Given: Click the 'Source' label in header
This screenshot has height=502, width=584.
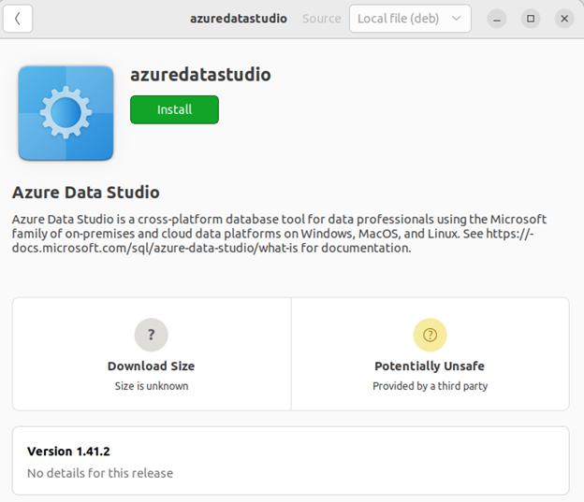Looking at the screenshot, I should tap(322, 19).
